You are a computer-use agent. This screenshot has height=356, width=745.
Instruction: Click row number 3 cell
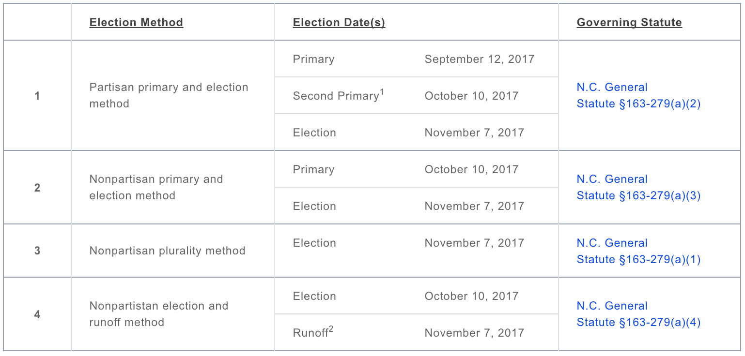tap(37, 251)
